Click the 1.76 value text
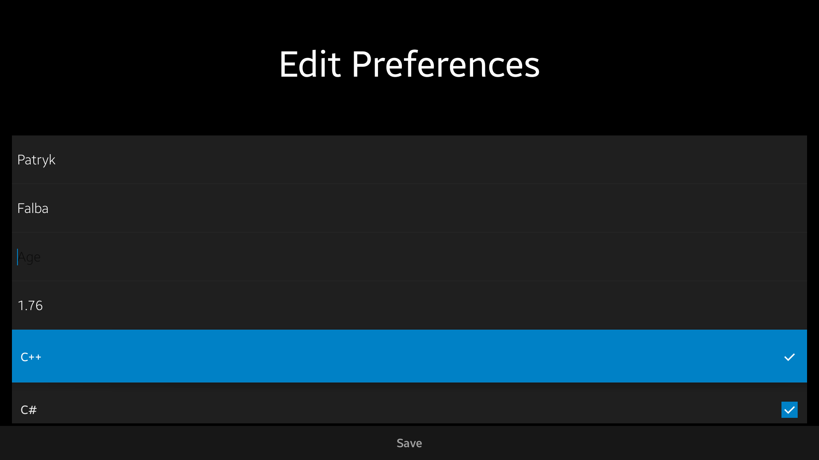The height and width of the screenshot is (460, 819). coord(30,305)
